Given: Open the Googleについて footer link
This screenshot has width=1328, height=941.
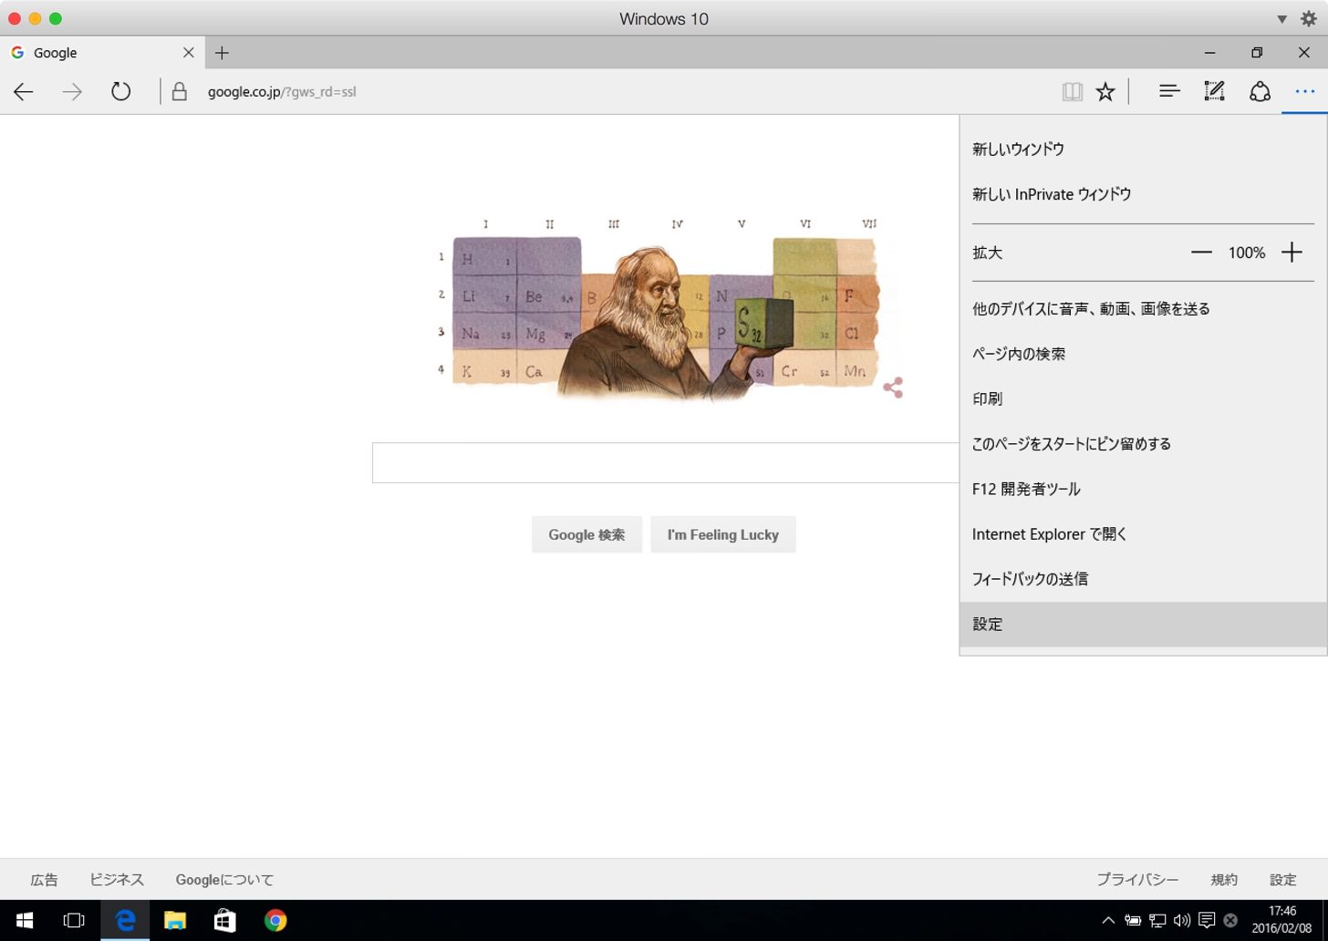Looking at the screenshot, I should 224,880.
